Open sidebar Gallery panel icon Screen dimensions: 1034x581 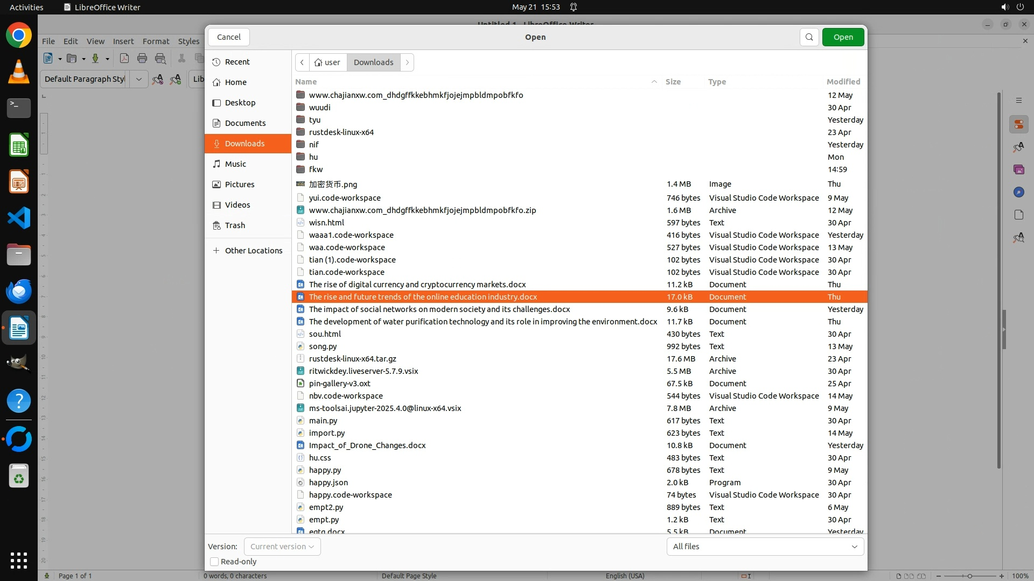tap(1018, 169)
